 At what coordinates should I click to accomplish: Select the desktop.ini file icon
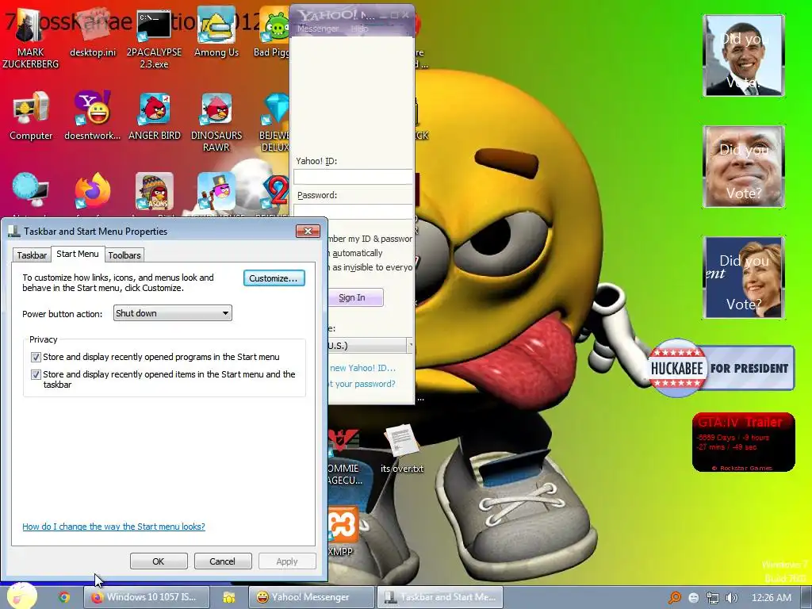(93, 32)
